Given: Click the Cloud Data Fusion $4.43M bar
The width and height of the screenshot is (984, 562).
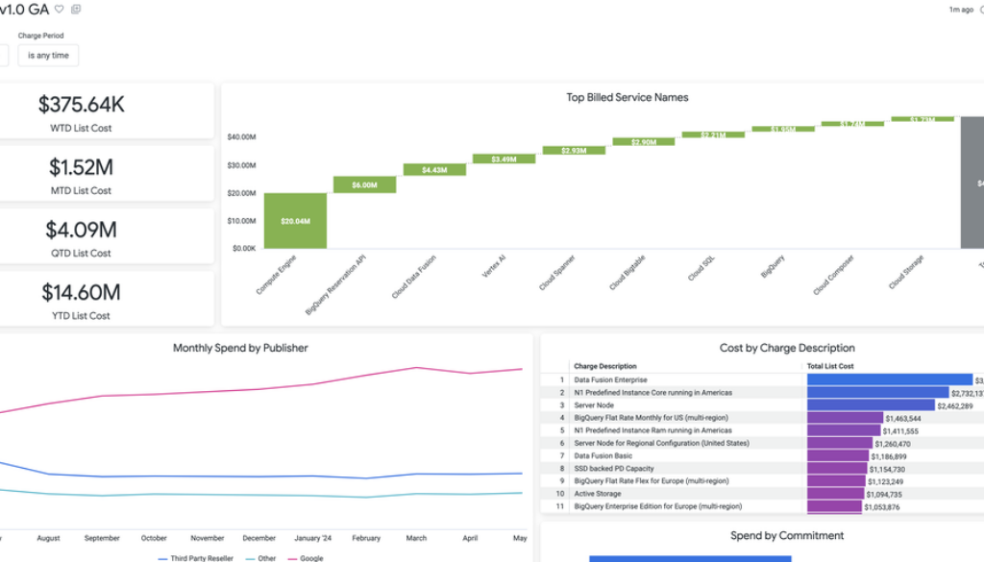Looking at the screenshot, I should (x=434, y=170).
